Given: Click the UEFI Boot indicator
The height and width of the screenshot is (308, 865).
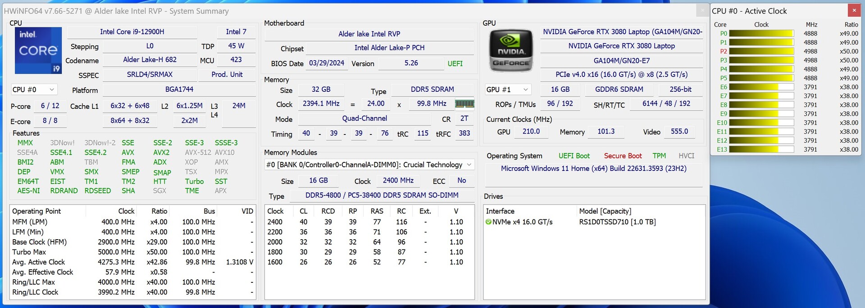Looking at the screenshot, I should tap(574, 156).
